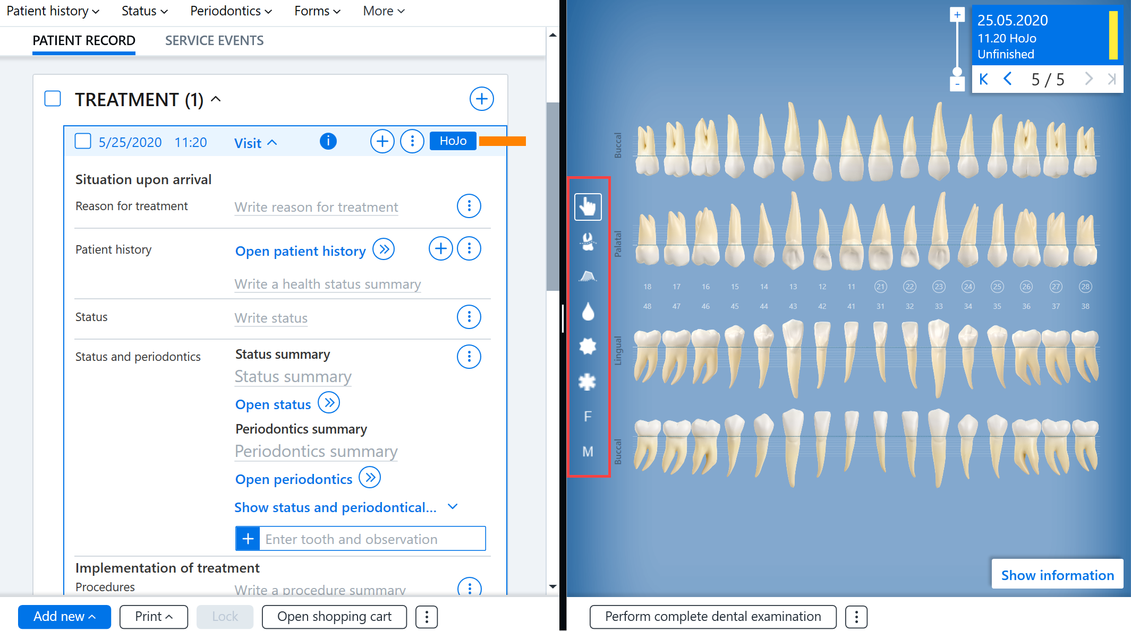Open More dropdown menu

point(384,11)
